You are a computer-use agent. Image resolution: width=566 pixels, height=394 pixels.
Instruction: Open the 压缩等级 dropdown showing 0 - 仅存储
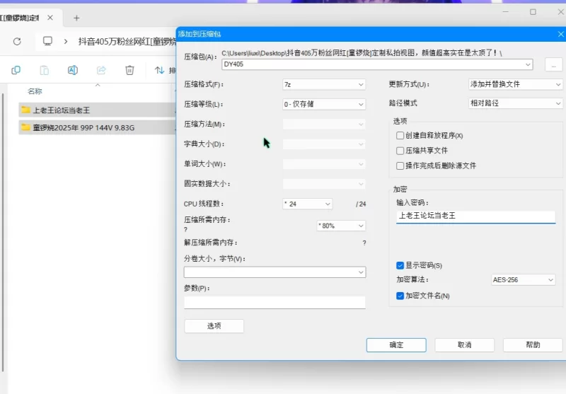click(324, 104)
